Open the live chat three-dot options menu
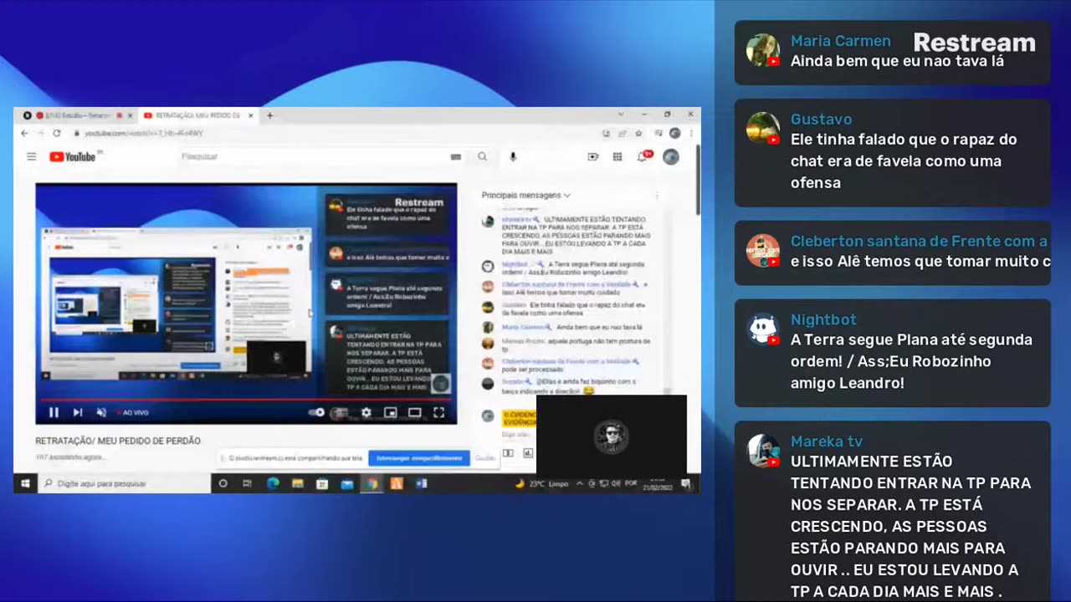 click(x=657, y=196)
